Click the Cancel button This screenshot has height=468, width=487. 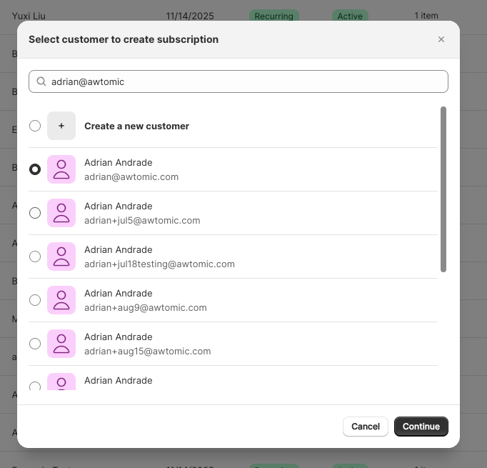[366, 427]
